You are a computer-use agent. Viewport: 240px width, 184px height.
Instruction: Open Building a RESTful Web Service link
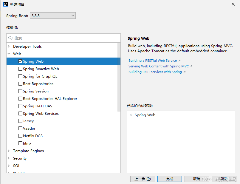point(153,61)
